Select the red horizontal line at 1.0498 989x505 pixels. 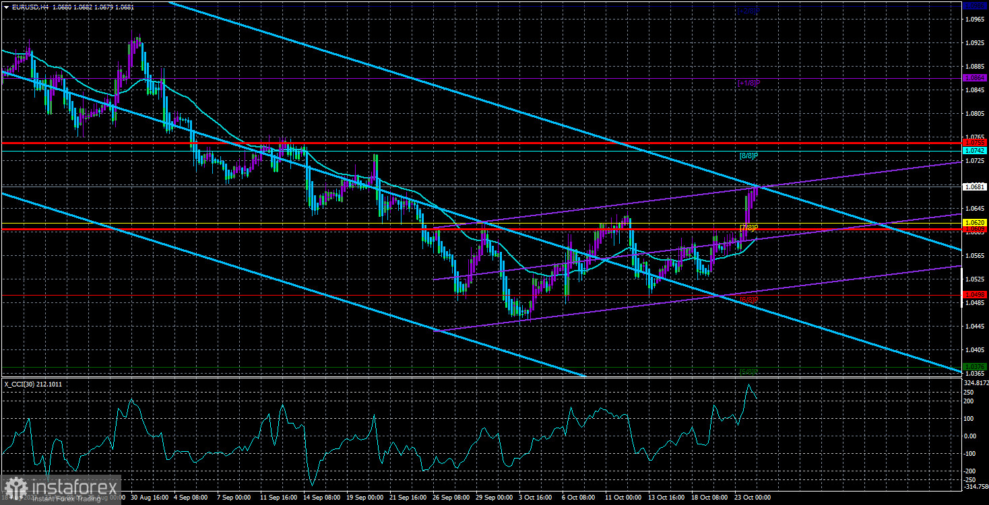(x=481, y=295)
